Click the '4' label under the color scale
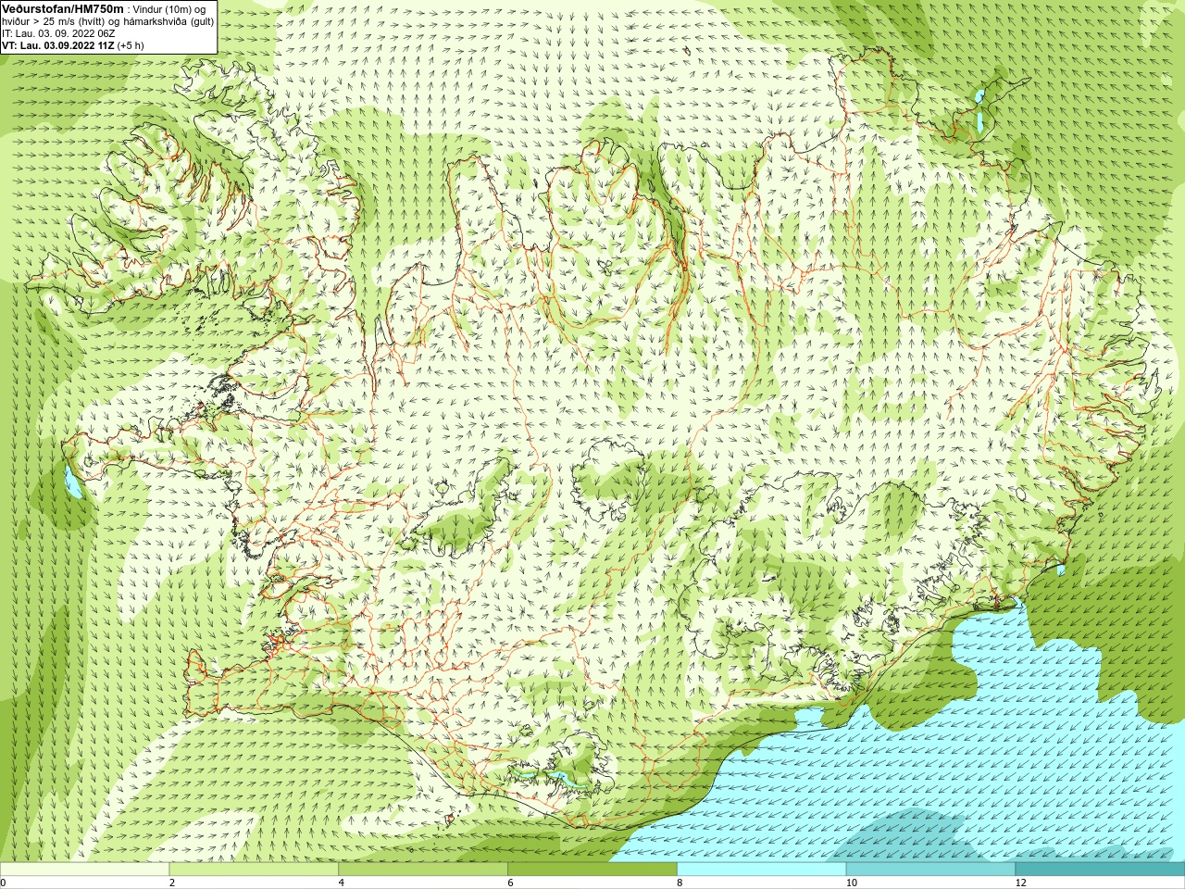 pyautogui.click(x=342, y=883)
